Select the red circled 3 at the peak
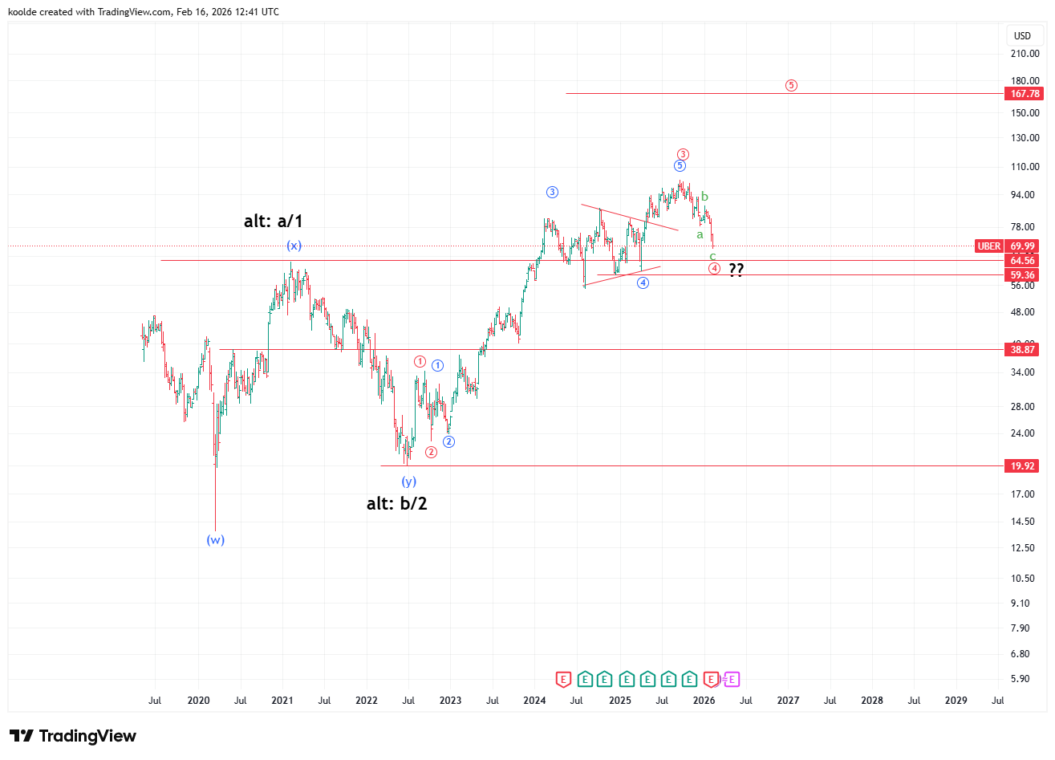 (x=683, y=154)
